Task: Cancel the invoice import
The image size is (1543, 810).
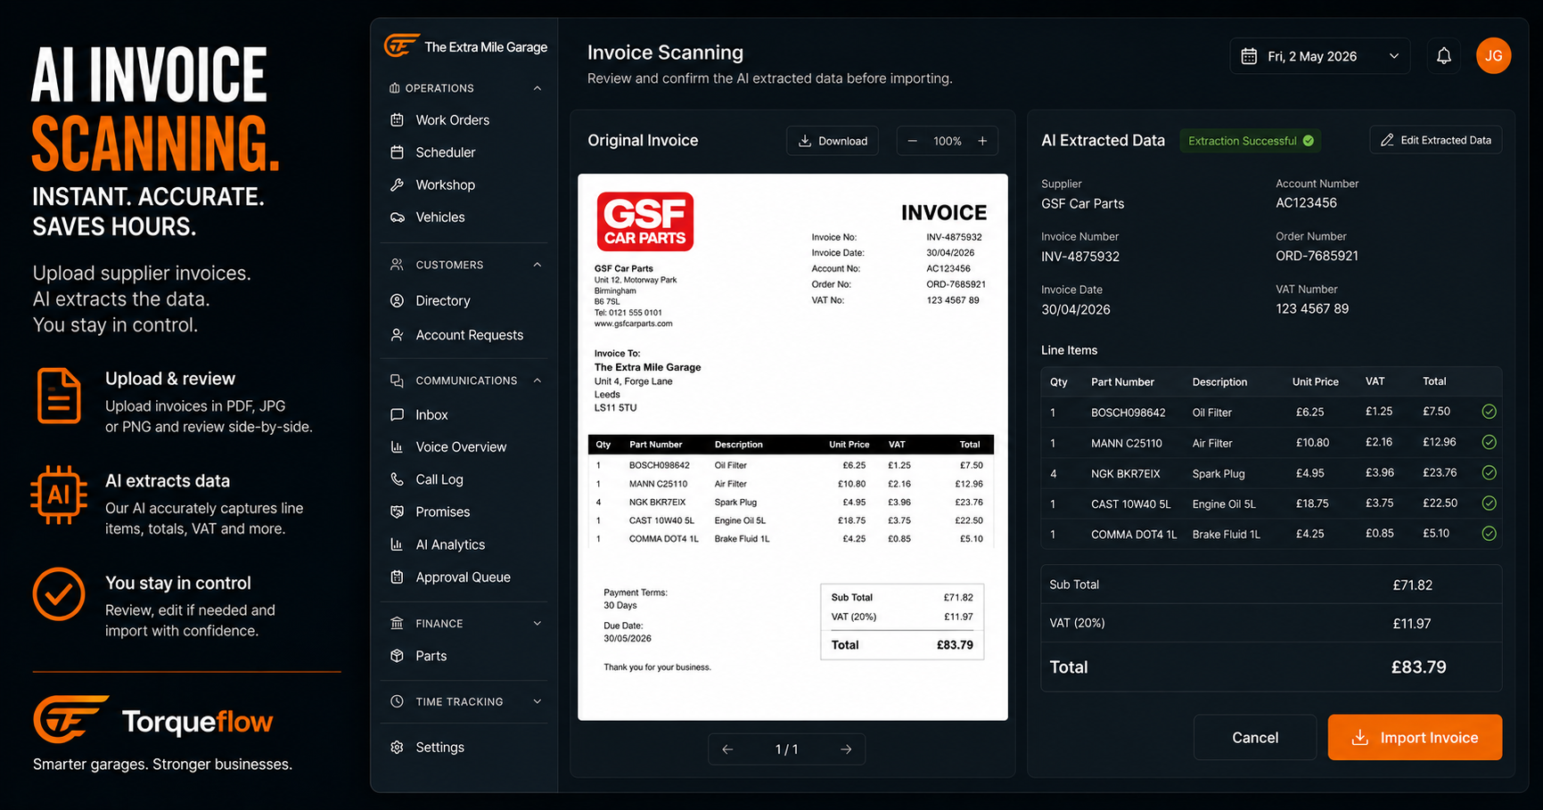Action: [1254, 737]
